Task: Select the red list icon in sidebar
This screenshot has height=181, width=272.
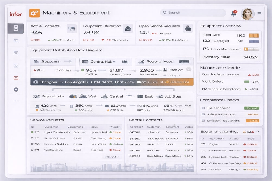Action: click(x=16, y=78)
